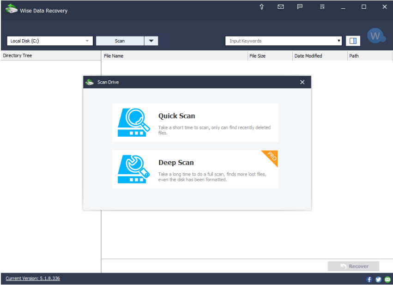Open the Facebook icon in status bar

369,279
